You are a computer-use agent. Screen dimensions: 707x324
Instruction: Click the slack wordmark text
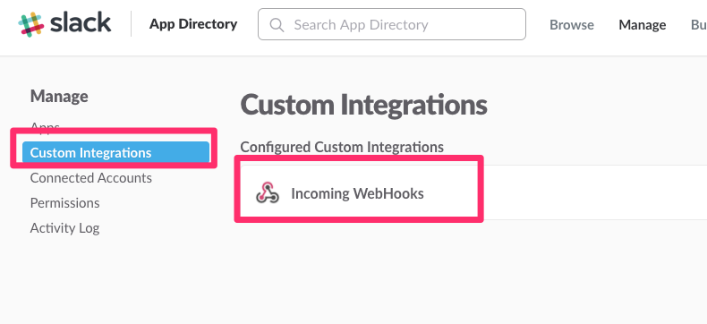coord(81,23)
